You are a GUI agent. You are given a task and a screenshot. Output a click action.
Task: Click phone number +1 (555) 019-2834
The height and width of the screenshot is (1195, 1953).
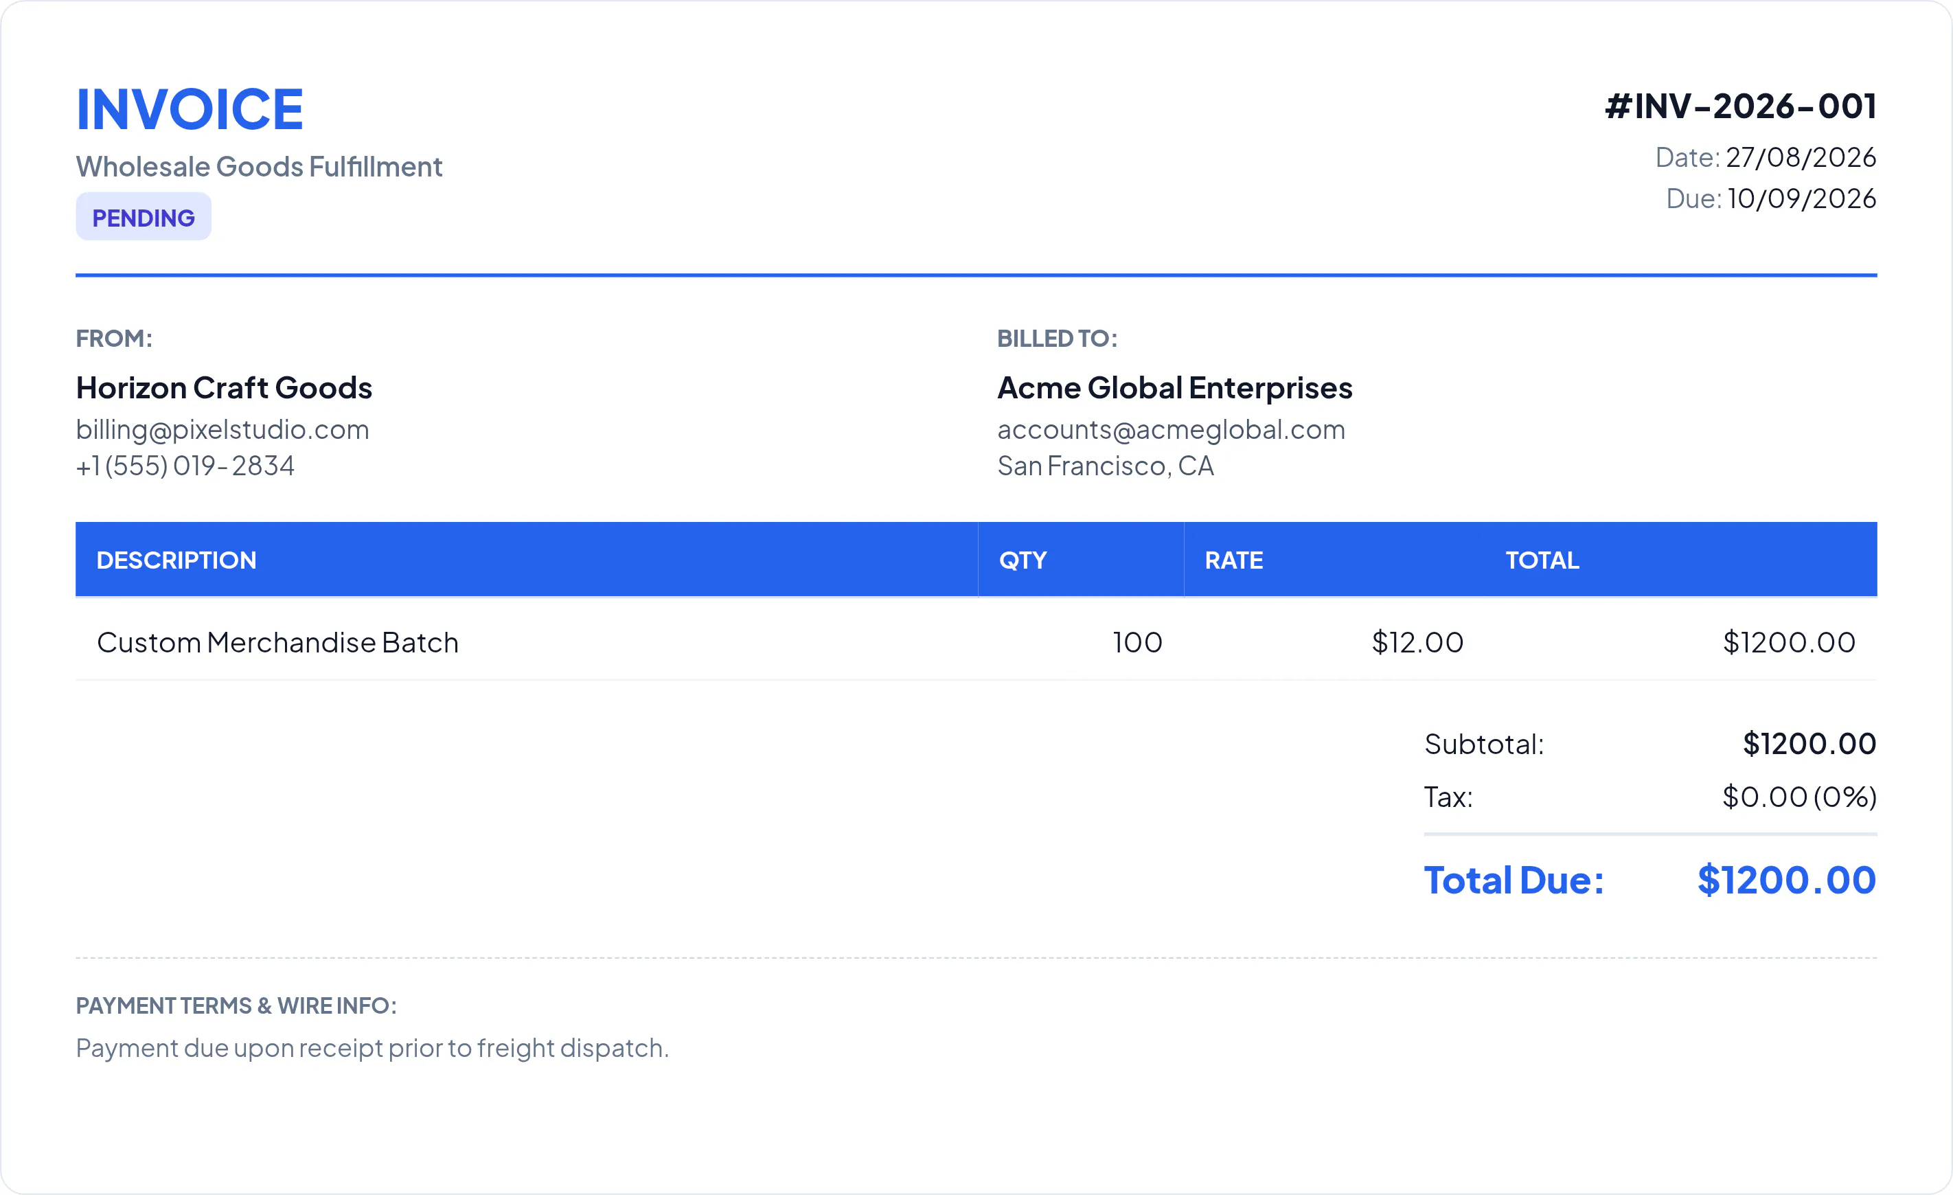185,466
